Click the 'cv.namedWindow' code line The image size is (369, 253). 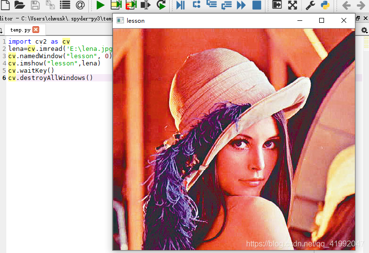click(60, 56)
